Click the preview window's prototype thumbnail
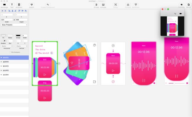 coord(173,26)
